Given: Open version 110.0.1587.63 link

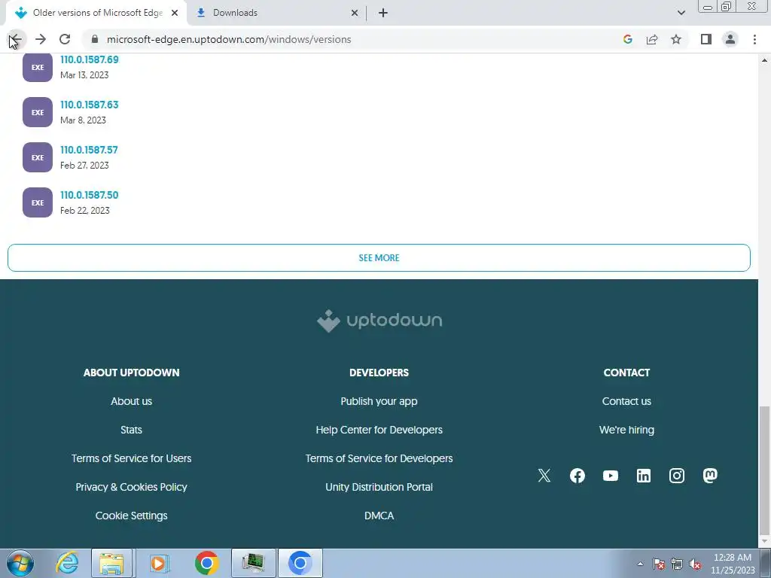Looking at the screenshot, I should (x=90, y=105).
